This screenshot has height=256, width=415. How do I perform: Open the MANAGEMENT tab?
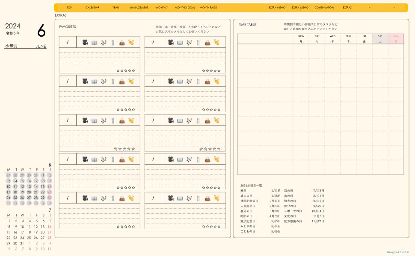tap(139, 8)
